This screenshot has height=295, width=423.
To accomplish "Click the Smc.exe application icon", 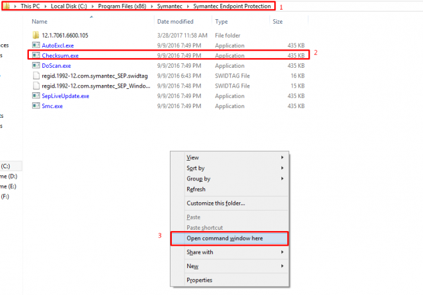I will [x=36, y=106].
